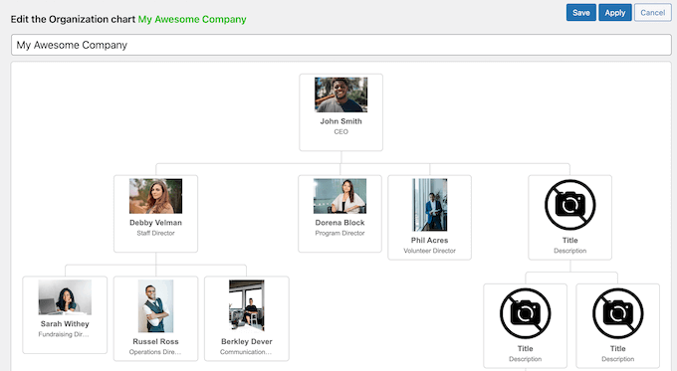677x371 pixels.
Task: Click the no-photo icon beside Phil Acres
Action: (569, 205)
